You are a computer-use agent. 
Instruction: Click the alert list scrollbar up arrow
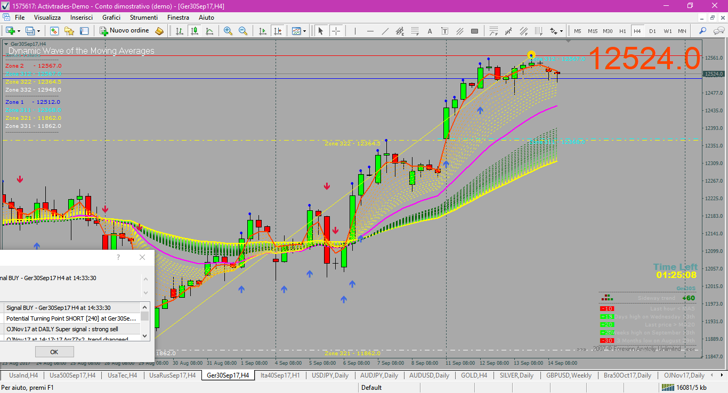145,307
